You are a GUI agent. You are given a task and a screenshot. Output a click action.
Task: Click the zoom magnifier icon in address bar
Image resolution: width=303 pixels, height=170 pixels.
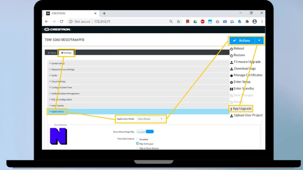171,21
